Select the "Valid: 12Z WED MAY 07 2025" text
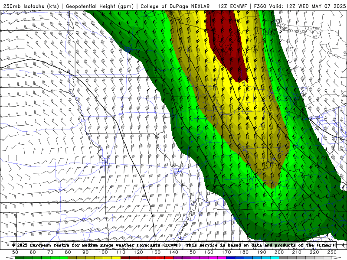347x260 pixels. coord(308,6)
